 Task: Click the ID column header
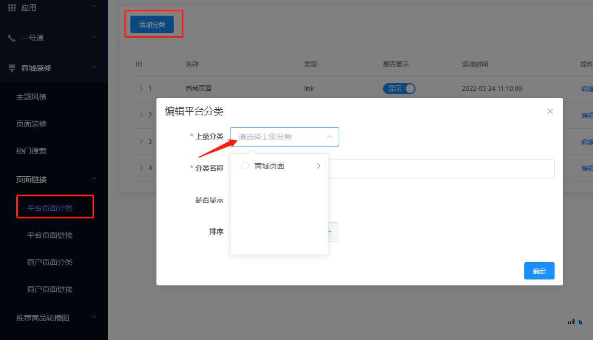[139, 64]
